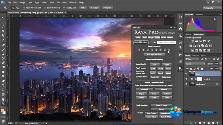Viewport: 223px width, 125px height.
Task: Hide the Background layer eye
Action: click(x=186, y=84)
